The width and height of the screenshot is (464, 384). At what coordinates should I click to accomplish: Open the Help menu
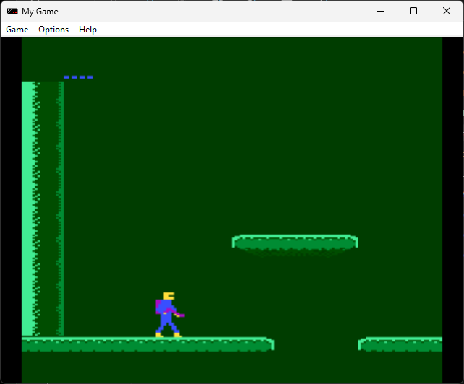click(x=87, y=30)
